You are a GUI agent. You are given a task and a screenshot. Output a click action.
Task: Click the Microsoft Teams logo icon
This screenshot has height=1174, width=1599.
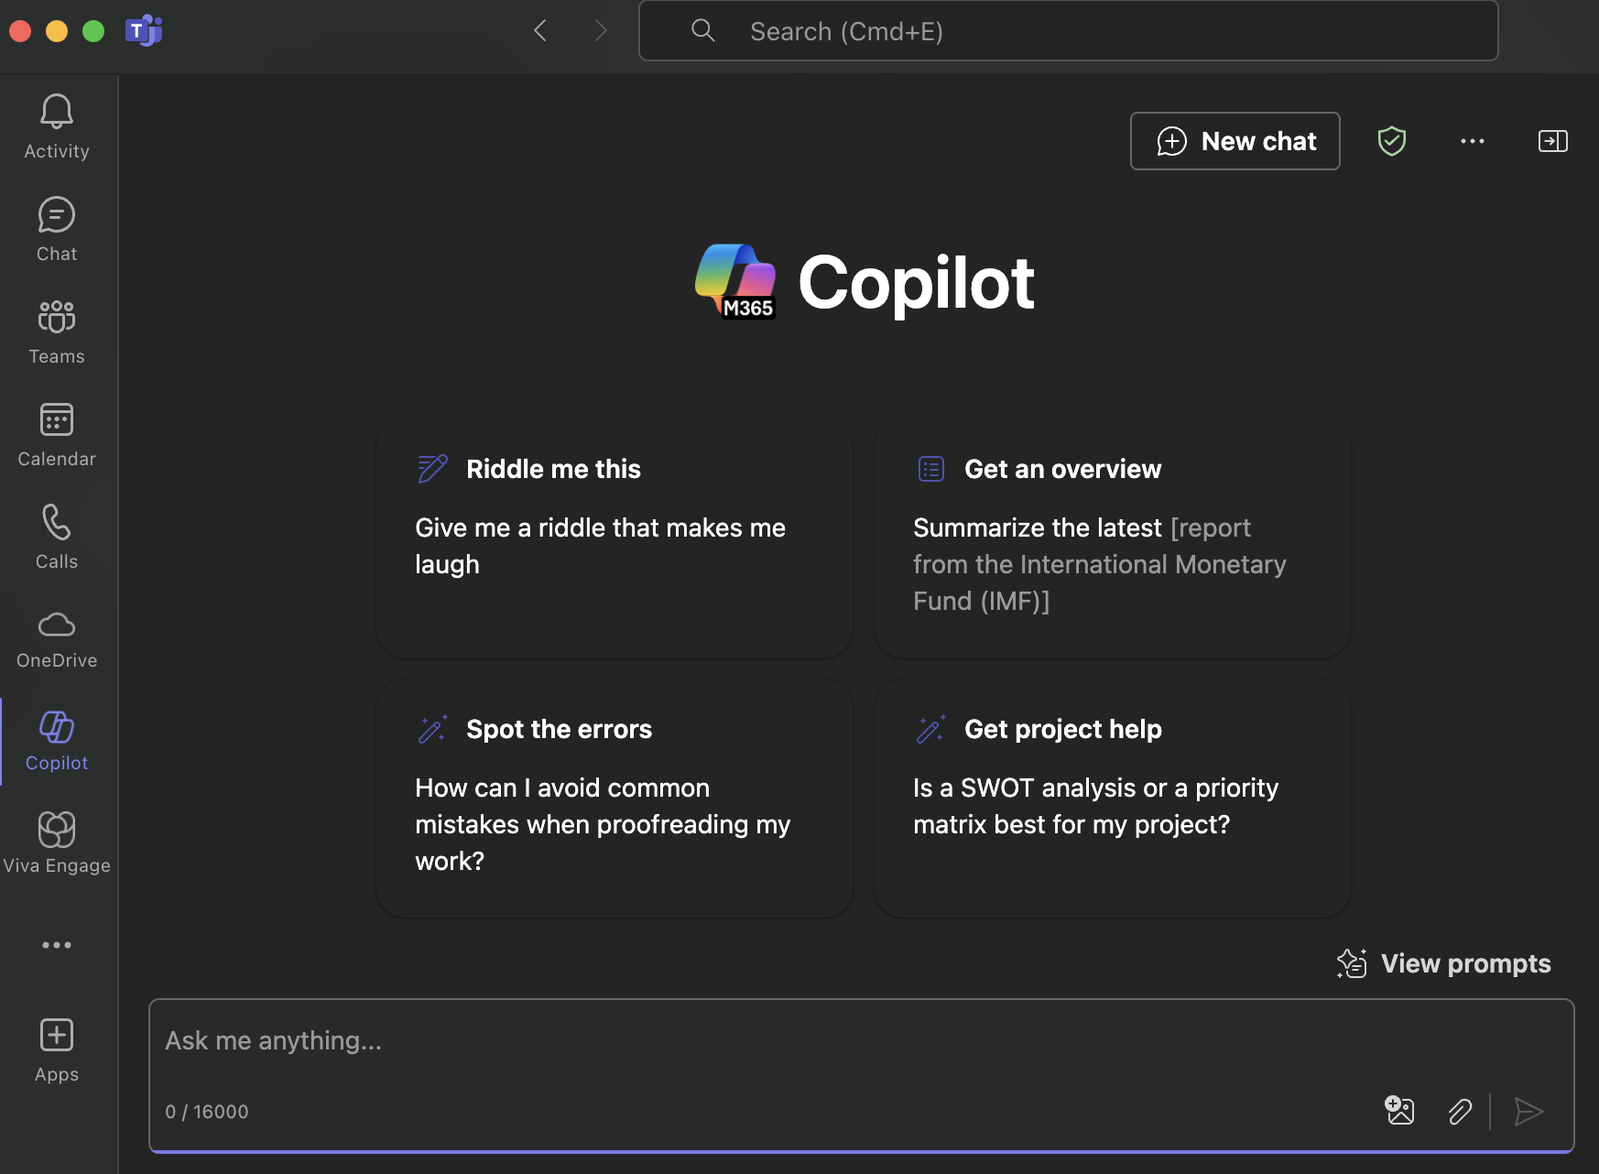click(x=144, y=31)
